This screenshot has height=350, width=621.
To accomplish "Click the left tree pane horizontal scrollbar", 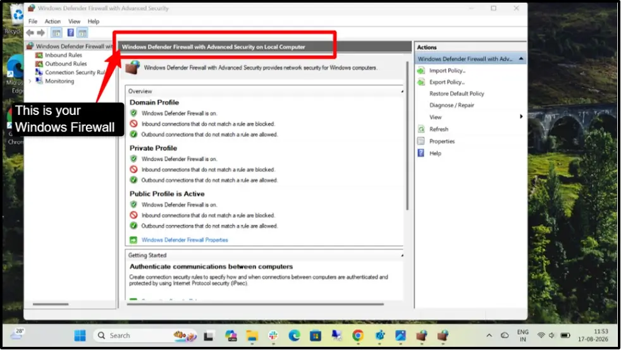I will tap(51, 304).
